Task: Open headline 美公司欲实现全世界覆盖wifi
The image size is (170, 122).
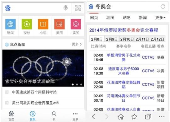Action: tap(35, 103)
